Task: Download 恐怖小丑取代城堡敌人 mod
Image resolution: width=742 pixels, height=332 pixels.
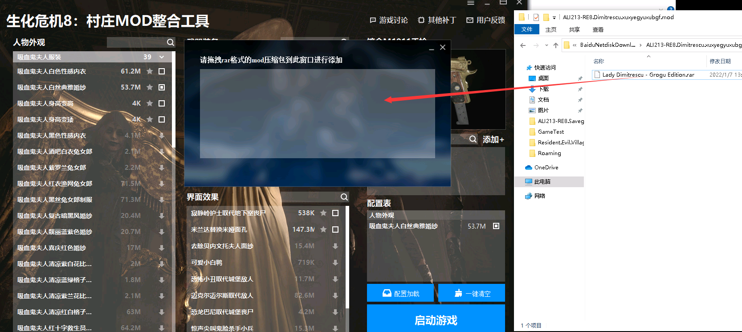Action: pyautogui.click(x=335, y=279)
